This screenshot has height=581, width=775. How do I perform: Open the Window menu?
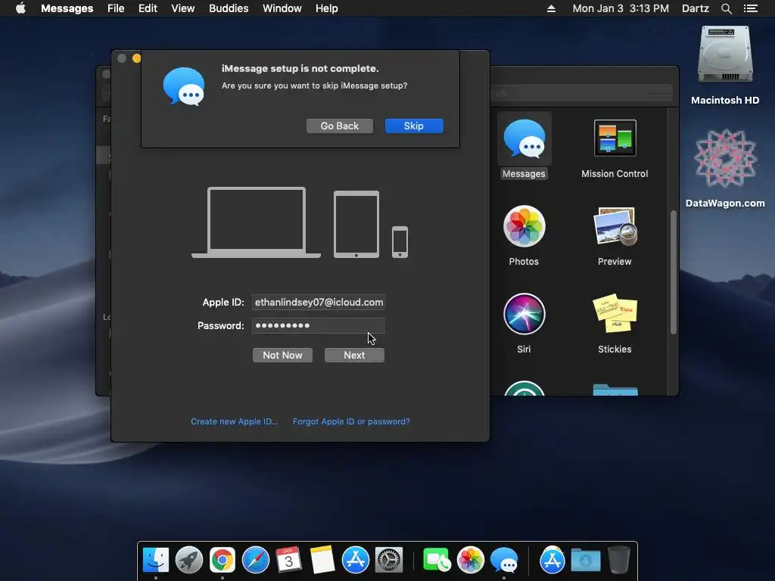coord(282,8)
